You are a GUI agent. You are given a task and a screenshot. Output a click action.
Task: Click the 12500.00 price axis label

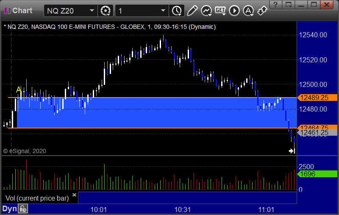click(313, 84)
